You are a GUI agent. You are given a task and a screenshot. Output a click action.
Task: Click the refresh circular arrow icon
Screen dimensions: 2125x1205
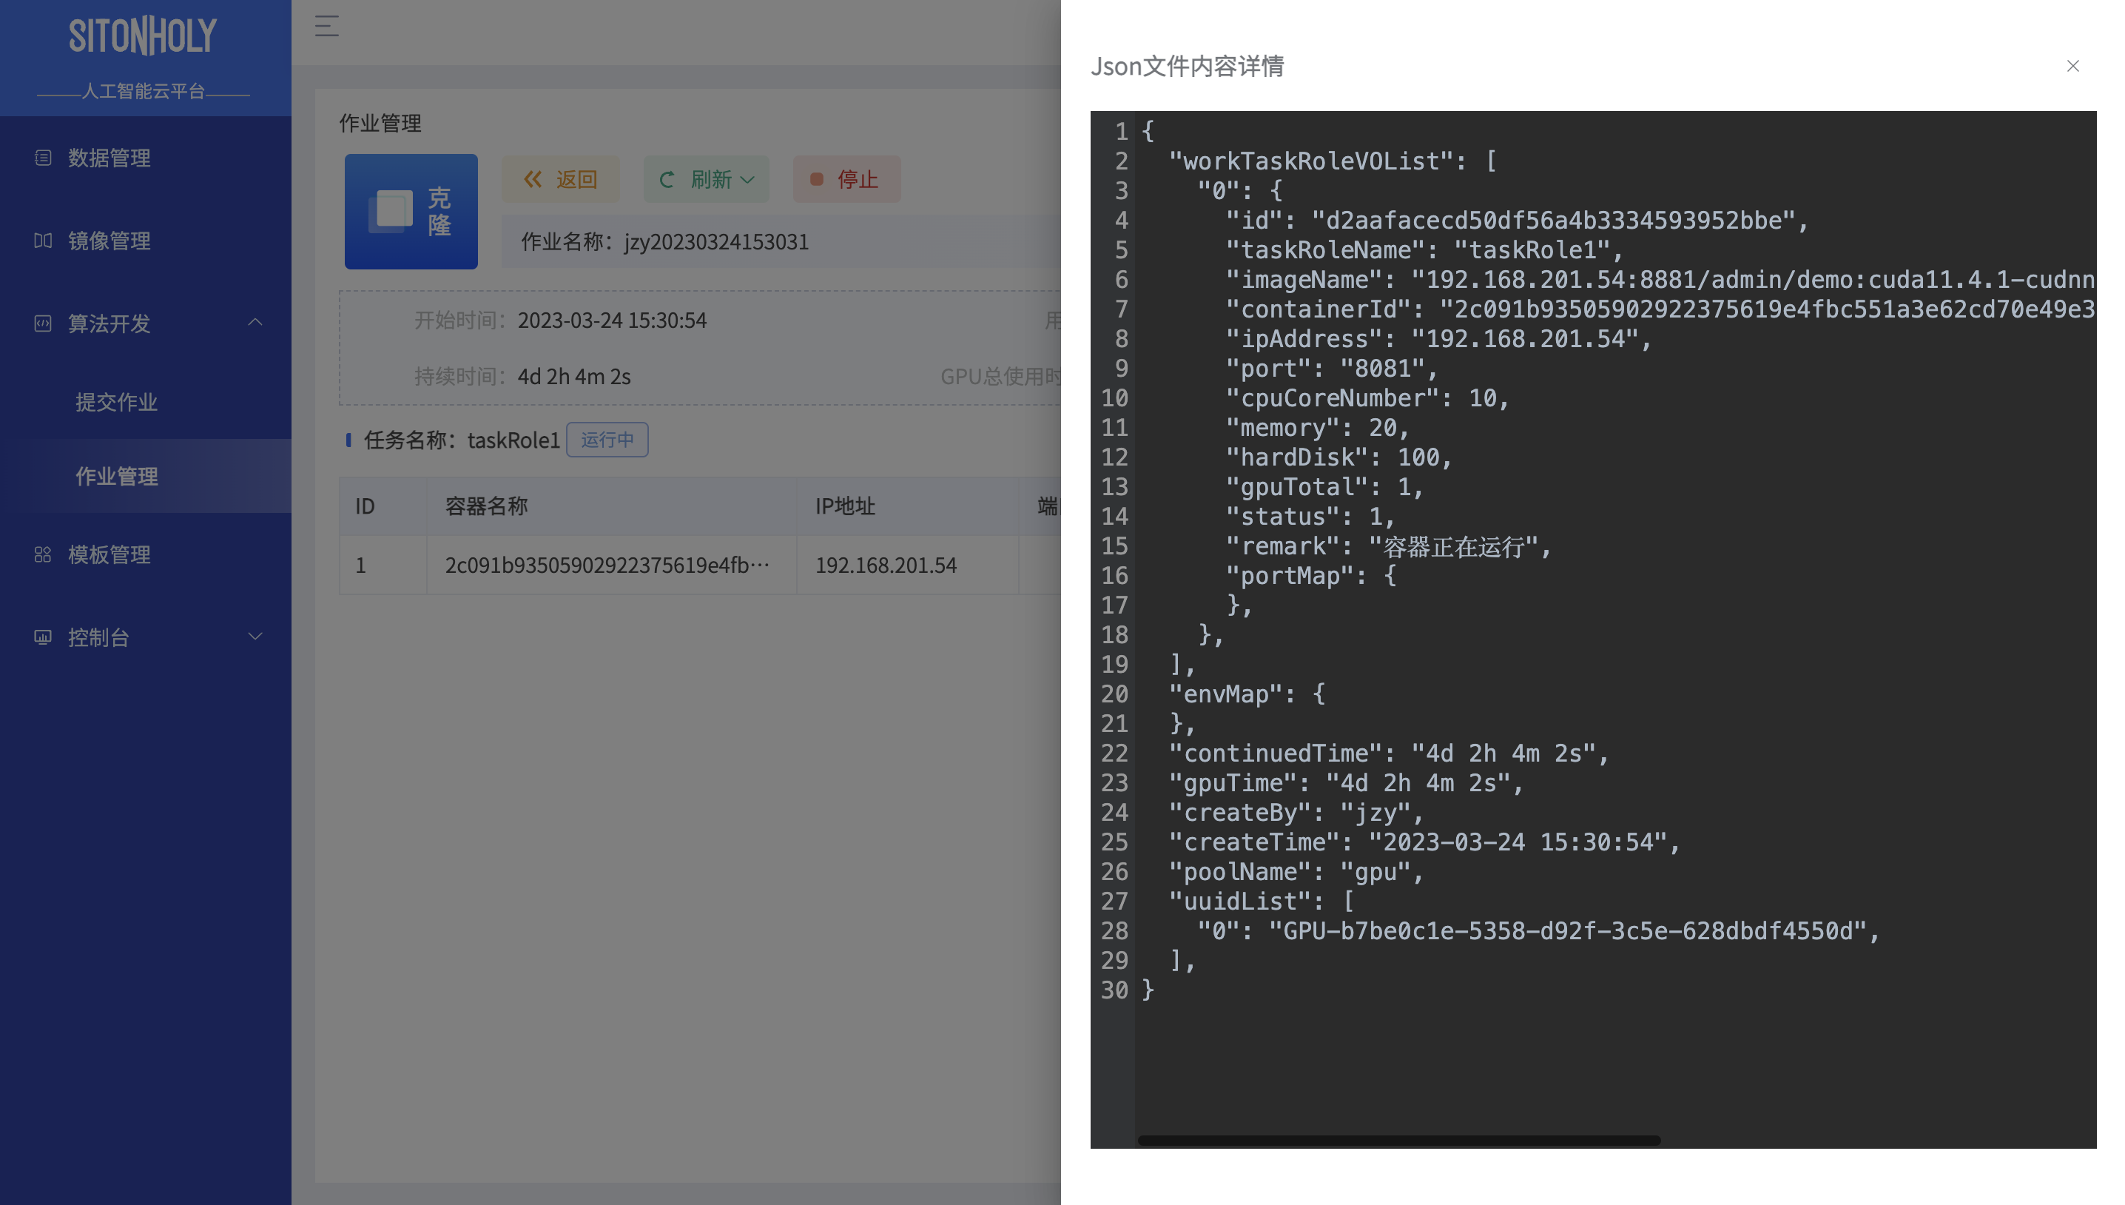[667, 180]
